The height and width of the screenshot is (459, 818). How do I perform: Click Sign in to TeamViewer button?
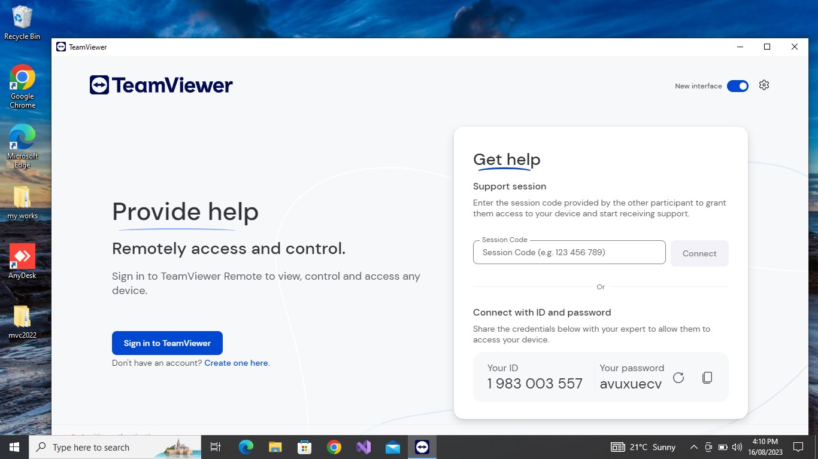(x=167, y=343)
